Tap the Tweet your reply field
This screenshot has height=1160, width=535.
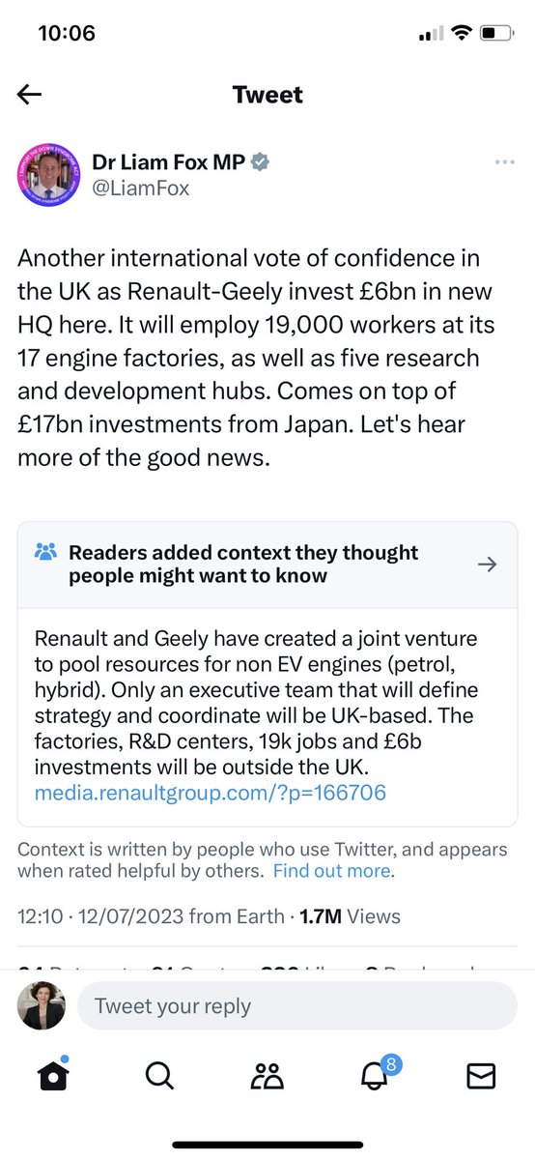click(296, 1005)
